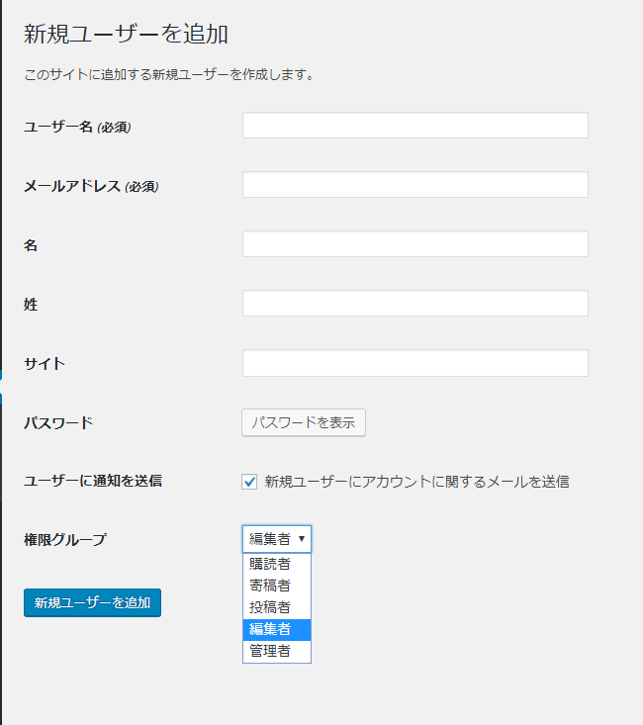The height and width of the screenshot is (725, 643).
Task: Choose 管理者 from the role list
Action: (270, 651)
